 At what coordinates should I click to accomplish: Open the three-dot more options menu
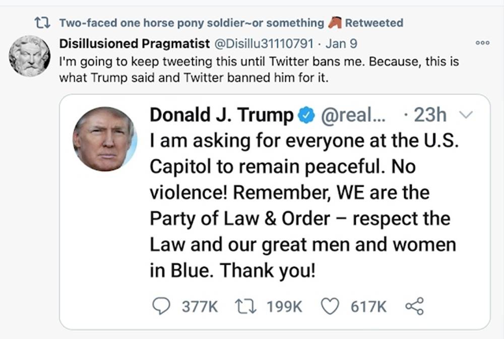click(483, 44)
